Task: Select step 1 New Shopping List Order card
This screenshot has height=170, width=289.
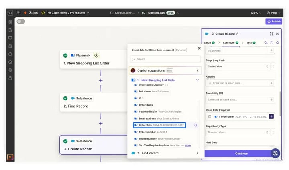Action: point(94,59)
